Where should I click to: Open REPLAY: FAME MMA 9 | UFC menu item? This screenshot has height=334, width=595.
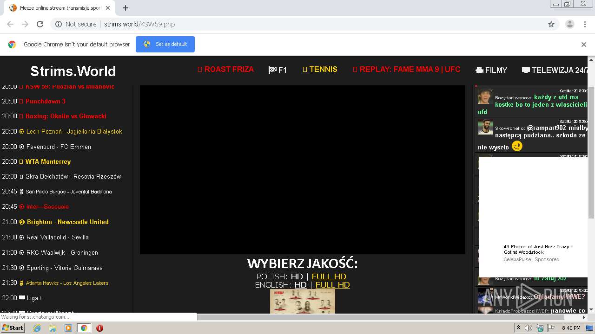coord(407,70)
